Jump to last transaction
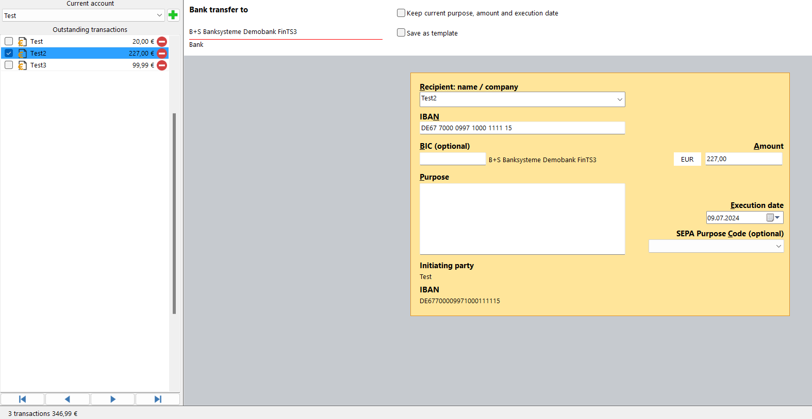 [158, 399]
